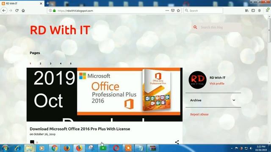Click the Archive chevron arrow
The width and height of the screenshot is (271, 152).
click(x=234, y=100)
